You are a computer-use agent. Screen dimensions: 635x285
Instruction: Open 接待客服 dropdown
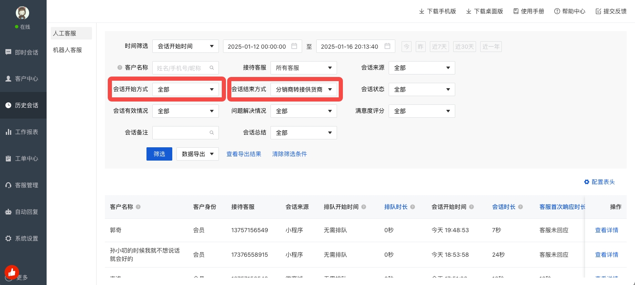304,68
